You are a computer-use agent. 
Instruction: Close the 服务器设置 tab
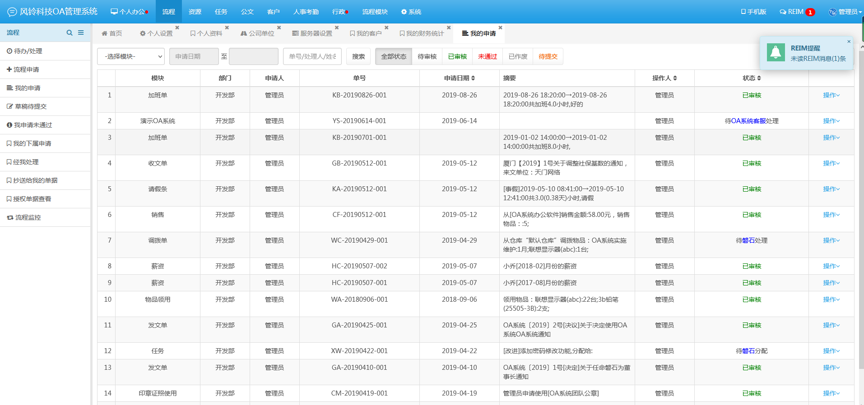point(337,28)
